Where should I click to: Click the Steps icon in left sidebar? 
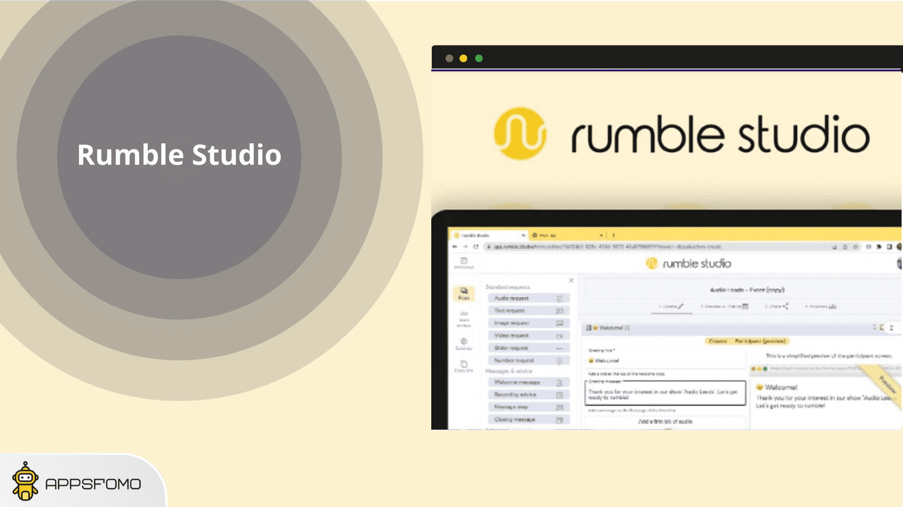(464, 293)
